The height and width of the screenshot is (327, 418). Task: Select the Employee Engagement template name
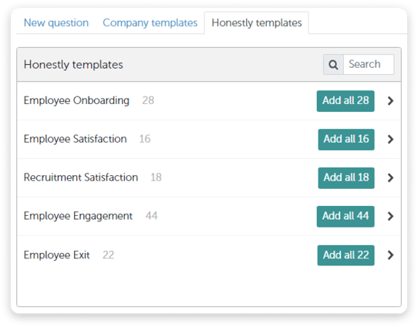78,216
